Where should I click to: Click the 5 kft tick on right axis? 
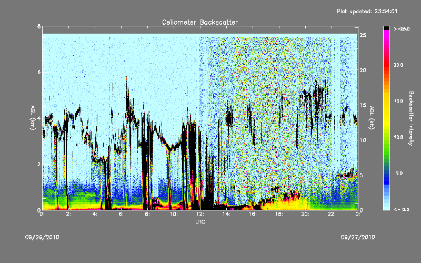click(362, 175)
